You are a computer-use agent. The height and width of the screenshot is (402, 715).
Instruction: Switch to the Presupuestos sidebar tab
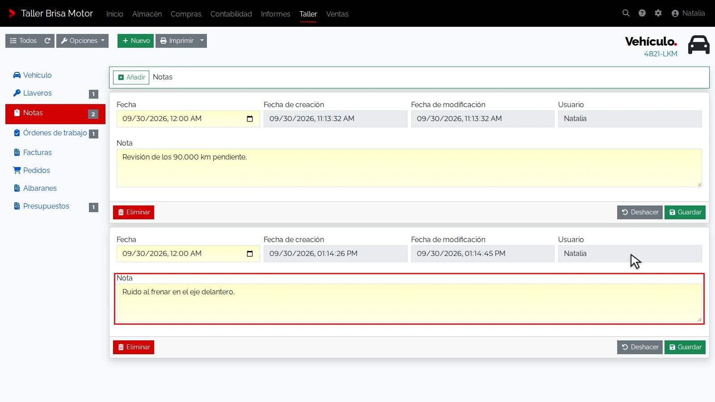[x=55, y=206]
